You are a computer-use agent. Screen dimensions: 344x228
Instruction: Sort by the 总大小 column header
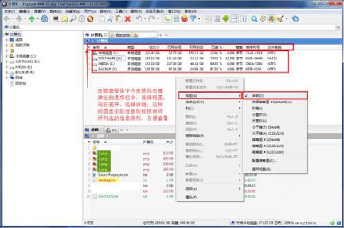[x=154, y=47]
